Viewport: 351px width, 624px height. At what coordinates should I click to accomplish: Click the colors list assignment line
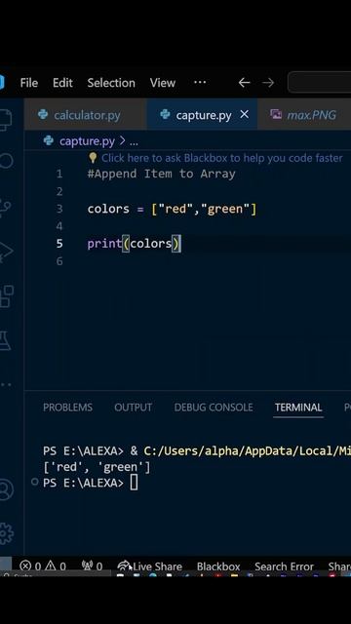(173, 209)
